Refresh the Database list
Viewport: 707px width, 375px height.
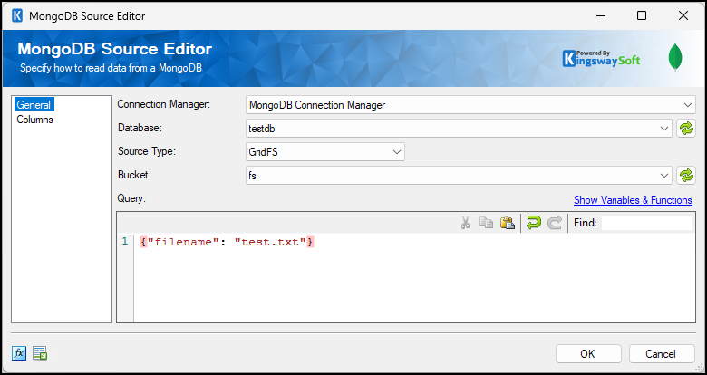686,129
